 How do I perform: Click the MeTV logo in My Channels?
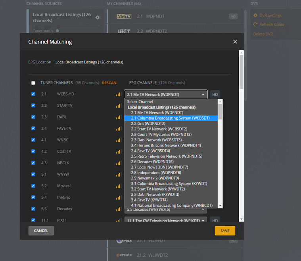(124, 16)
